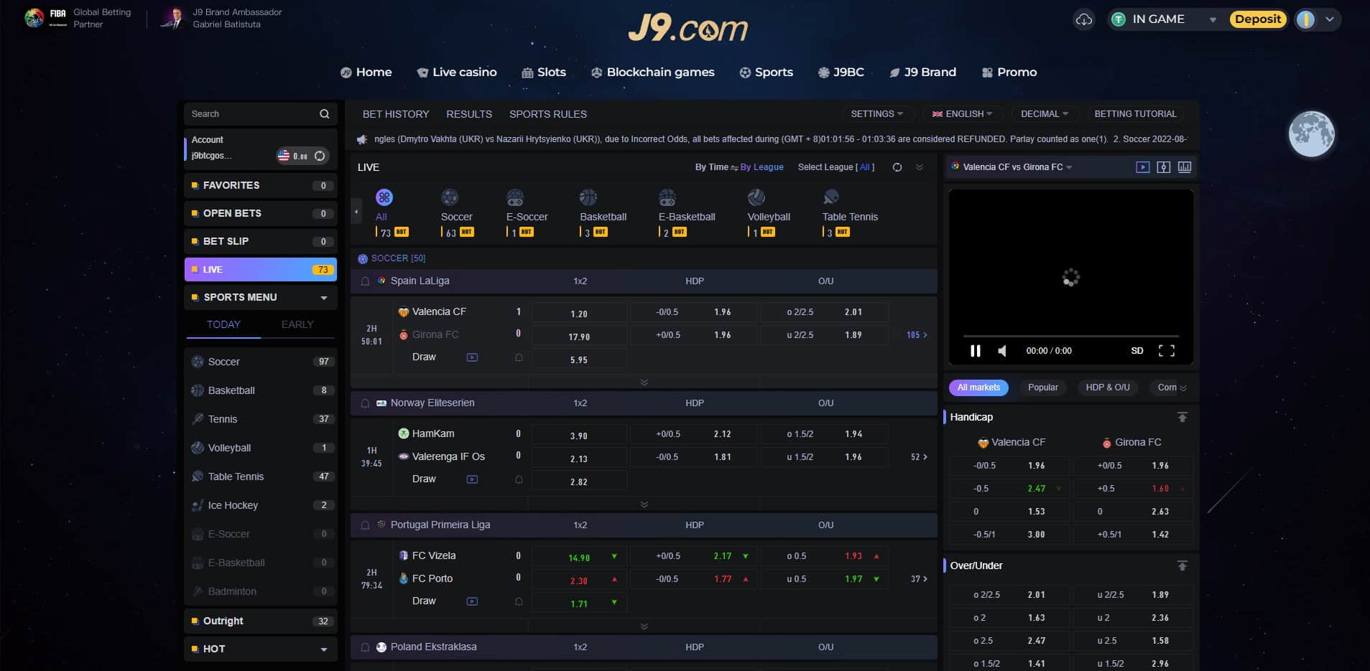Viewport: 1370px width, 671px height.
Task: Select Table Tennis live sport icon
Action: click(x=831, y=197)
